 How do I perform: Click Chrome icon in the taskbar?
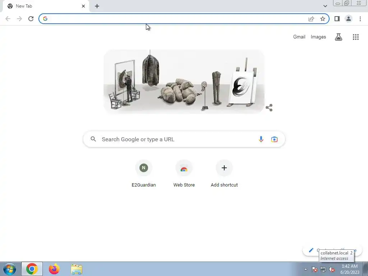[x=32, y=269]
